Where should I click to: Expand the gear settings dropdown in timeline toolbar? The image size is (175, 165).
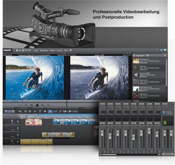tap(22, 112)
